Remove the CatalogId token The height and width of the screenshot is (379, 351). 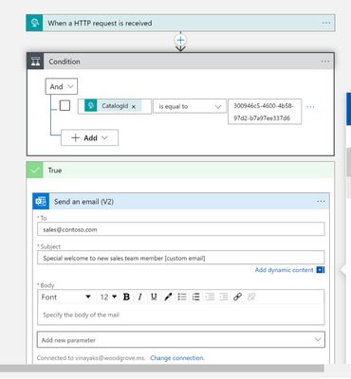coord(134,107)
